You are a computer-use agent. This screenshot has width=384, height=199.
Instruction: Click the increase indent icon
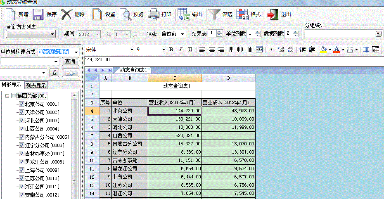point(312,50)
